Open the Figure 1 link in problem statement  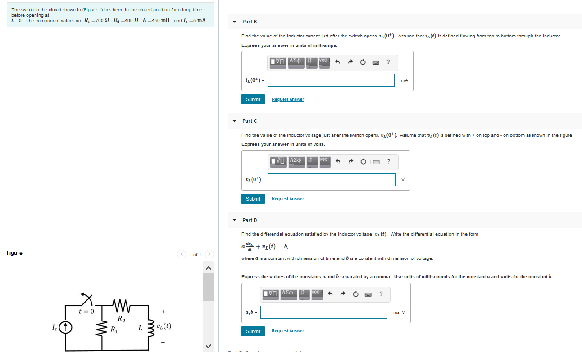coord(93,10)
